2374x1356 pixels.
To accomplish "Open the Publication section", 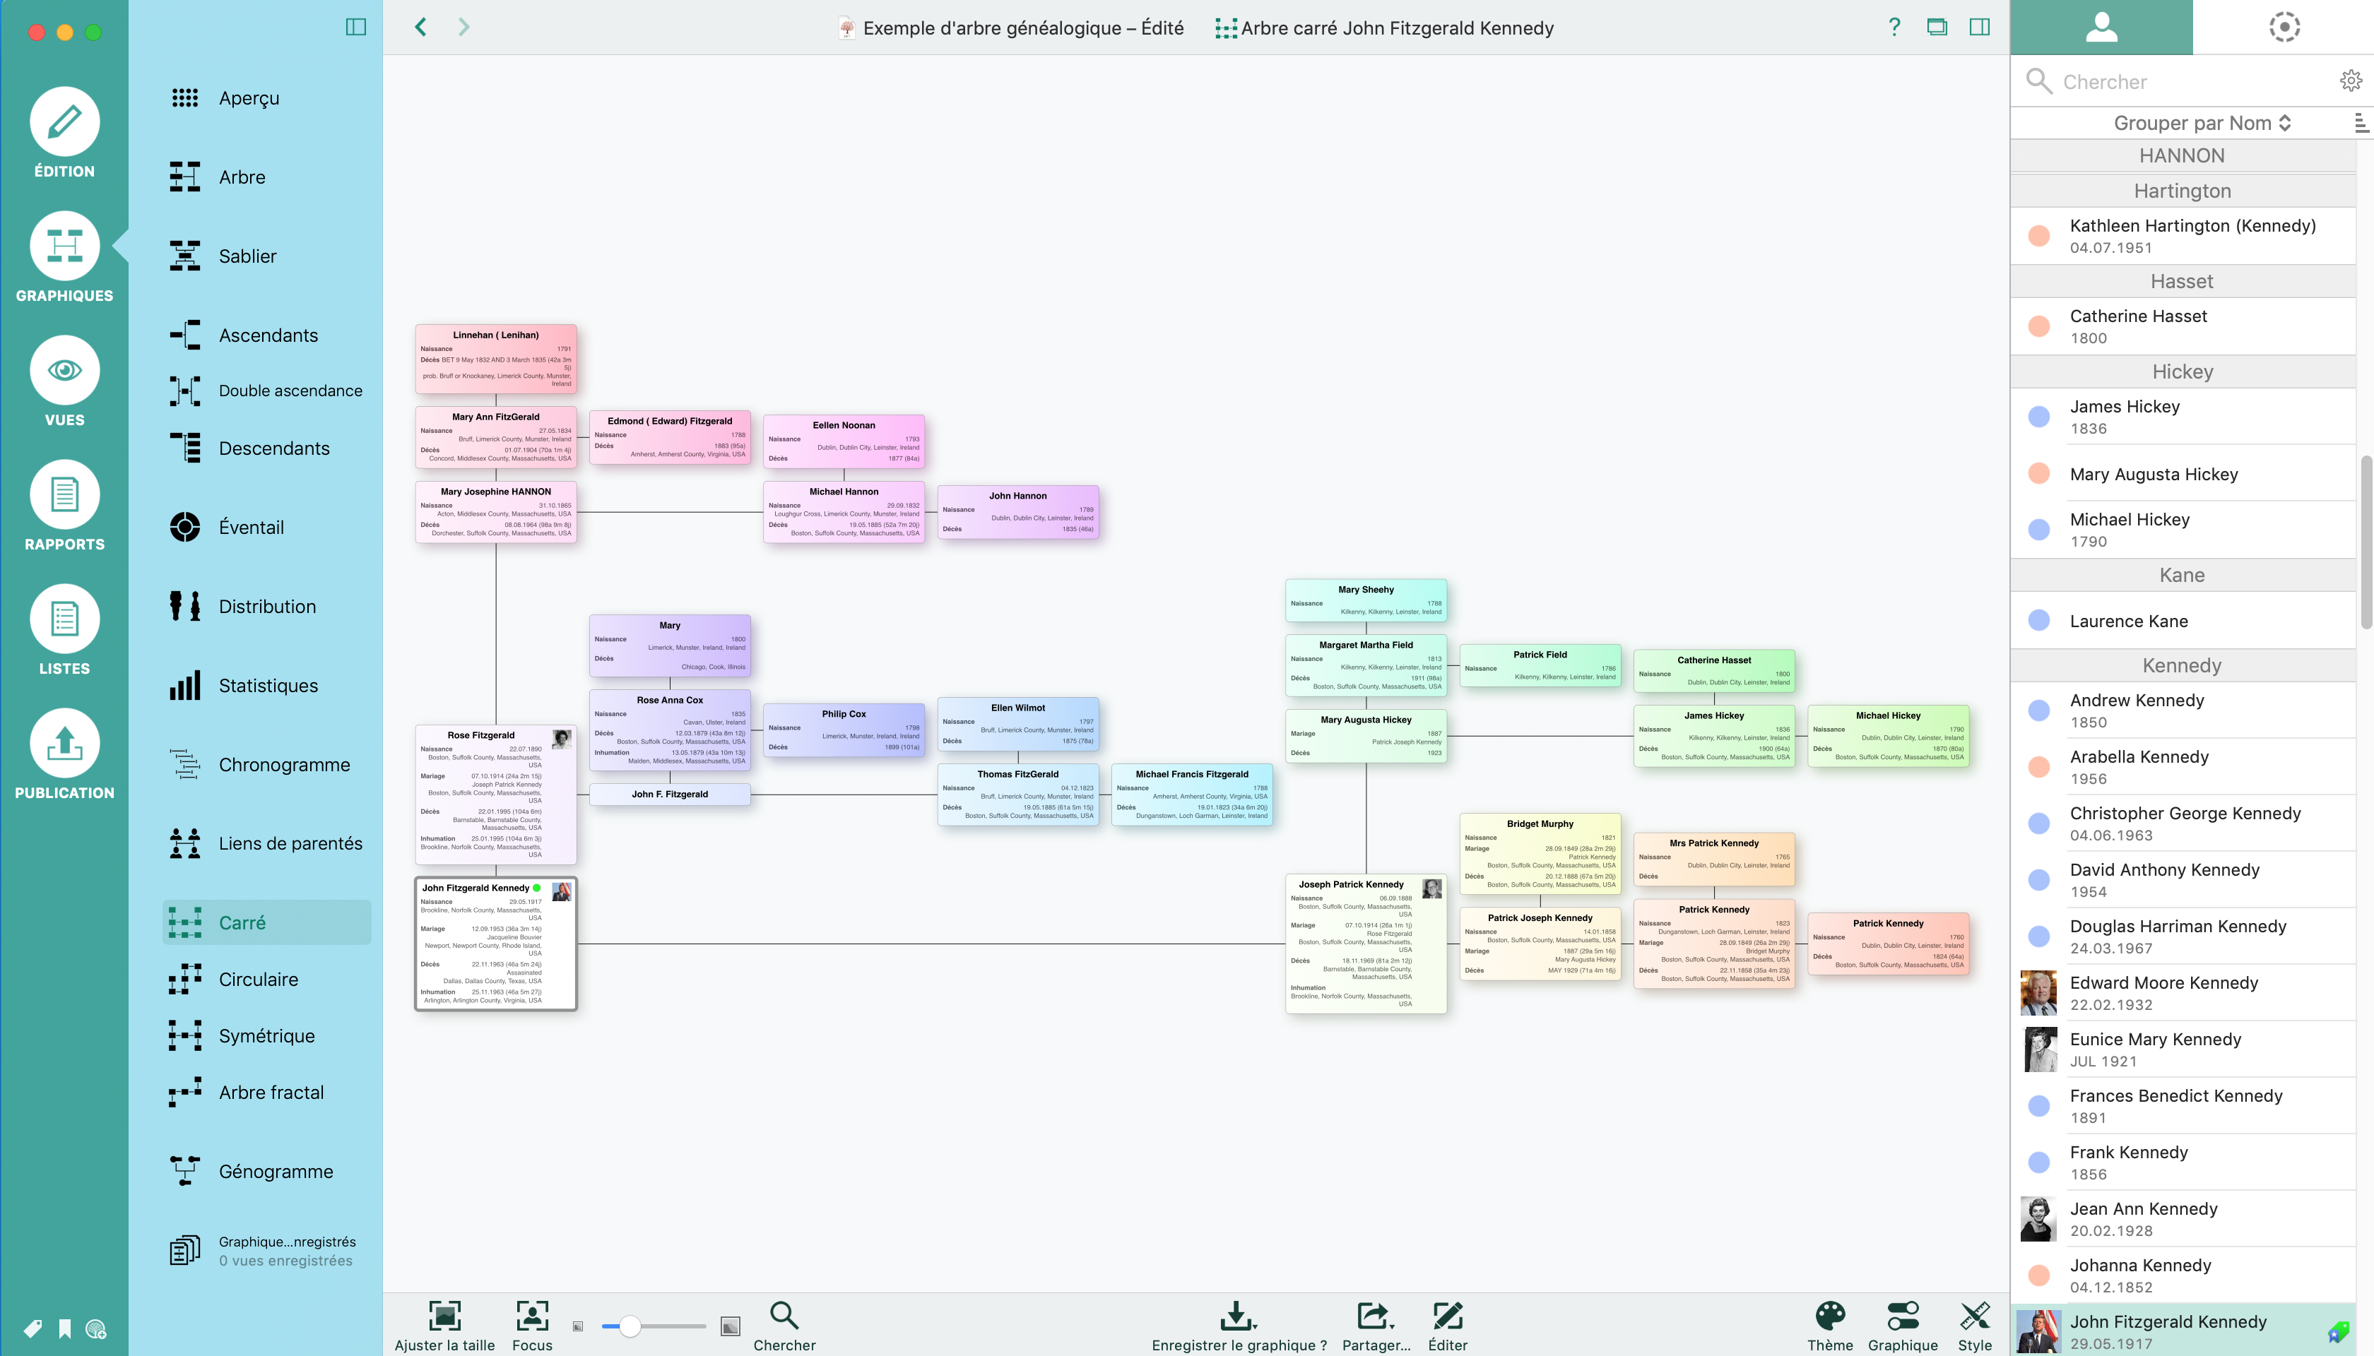I will click(x=64, y=754).
